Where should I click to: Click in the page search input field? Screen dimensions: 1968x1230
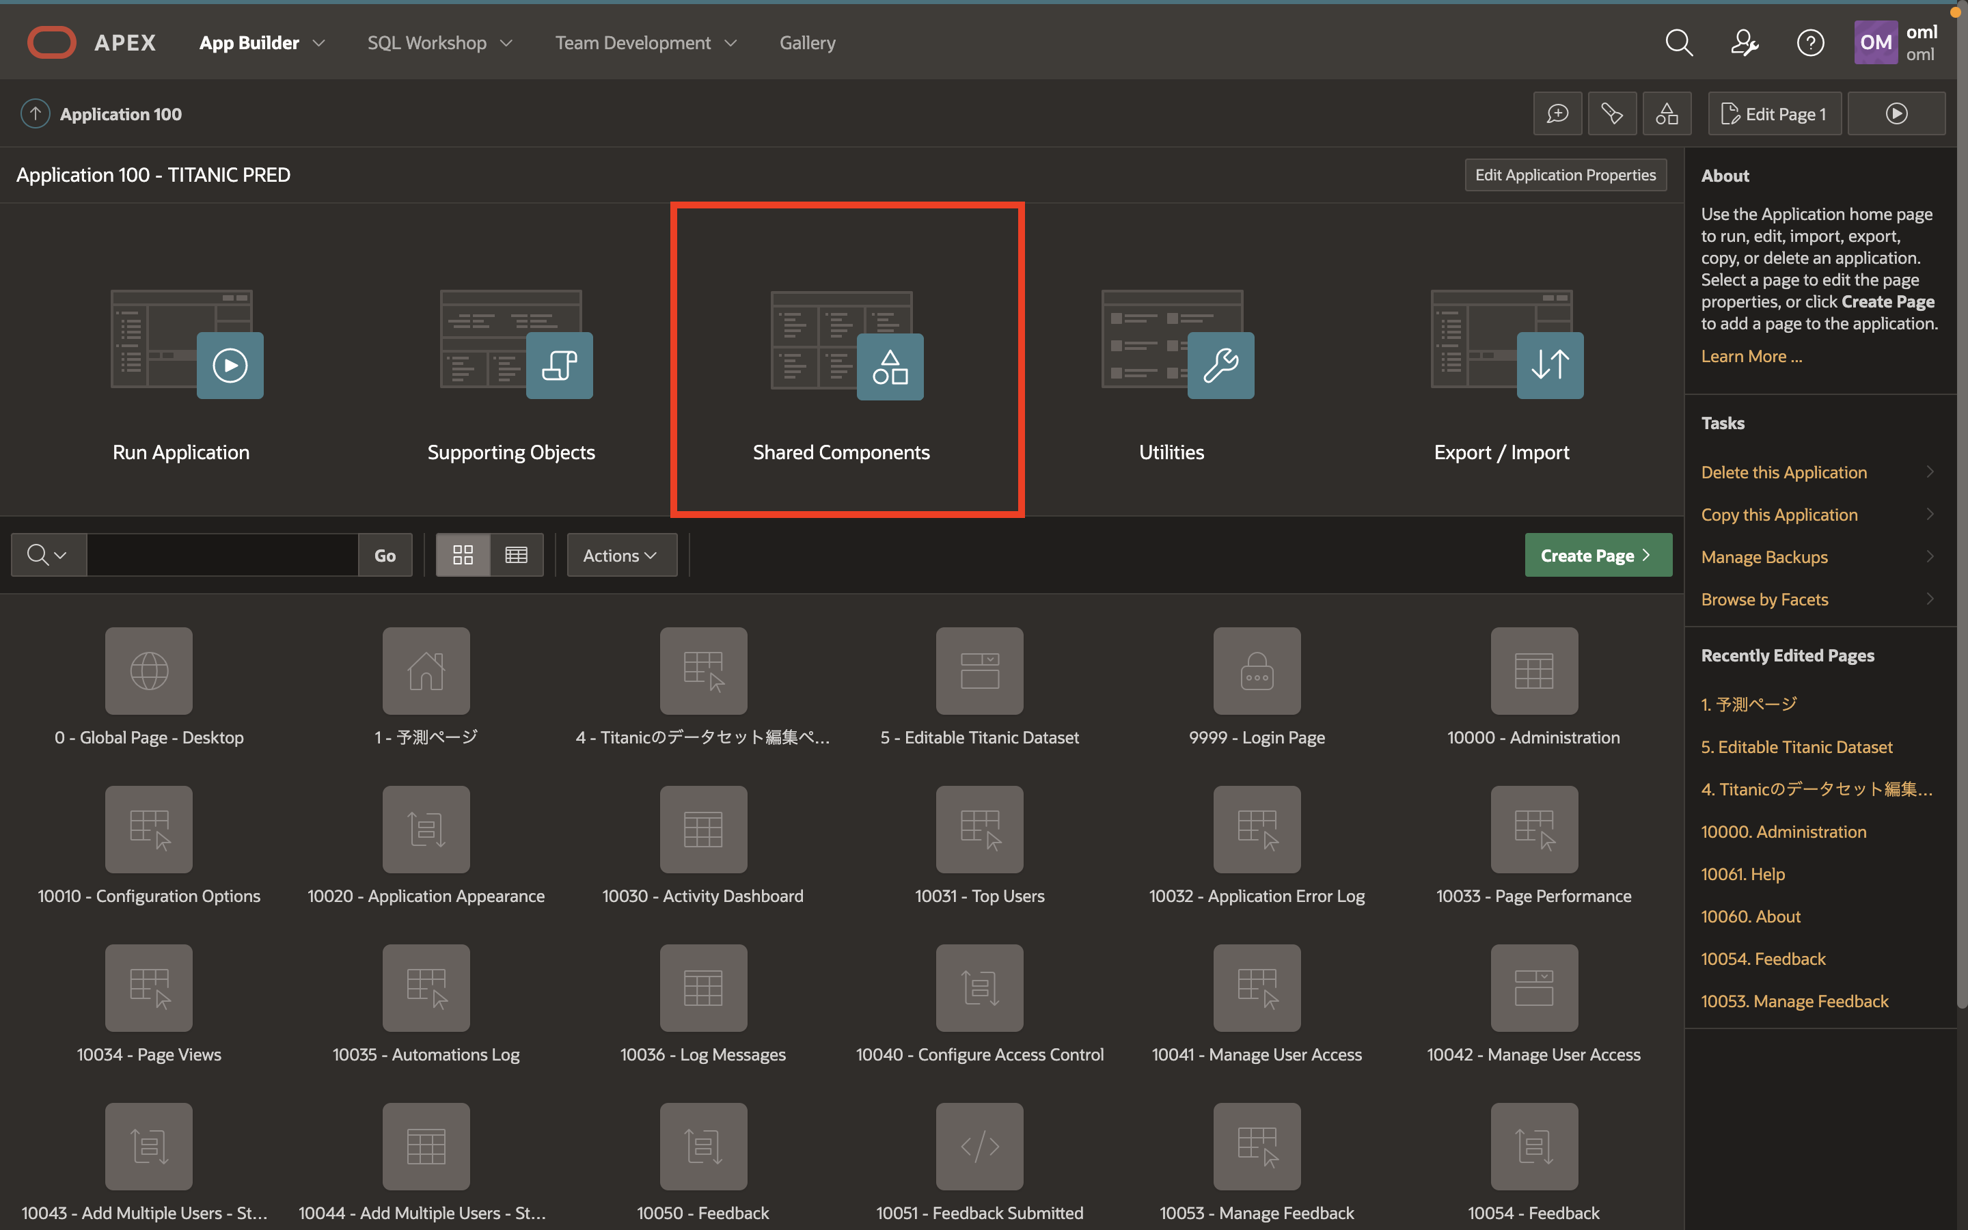pos(222,555)
